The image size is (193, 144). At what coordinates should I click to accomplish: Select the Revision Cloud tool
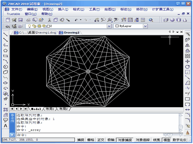coord(5,72)
